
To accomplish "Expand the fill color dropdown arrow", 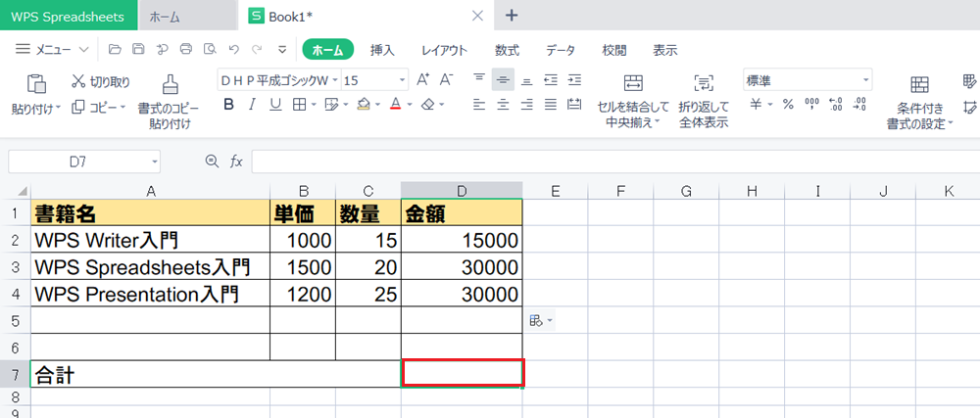I will [378, 105].
